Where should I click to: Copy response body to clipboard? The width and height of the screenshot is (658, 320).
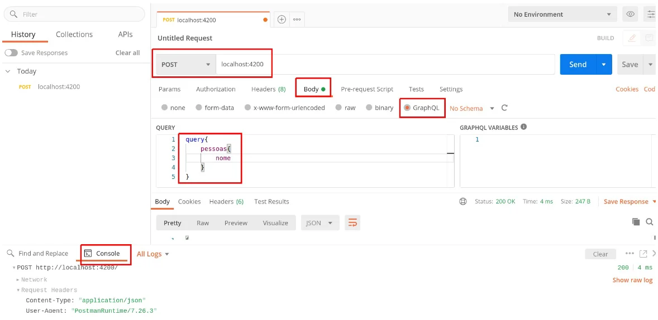coord(636,222)
